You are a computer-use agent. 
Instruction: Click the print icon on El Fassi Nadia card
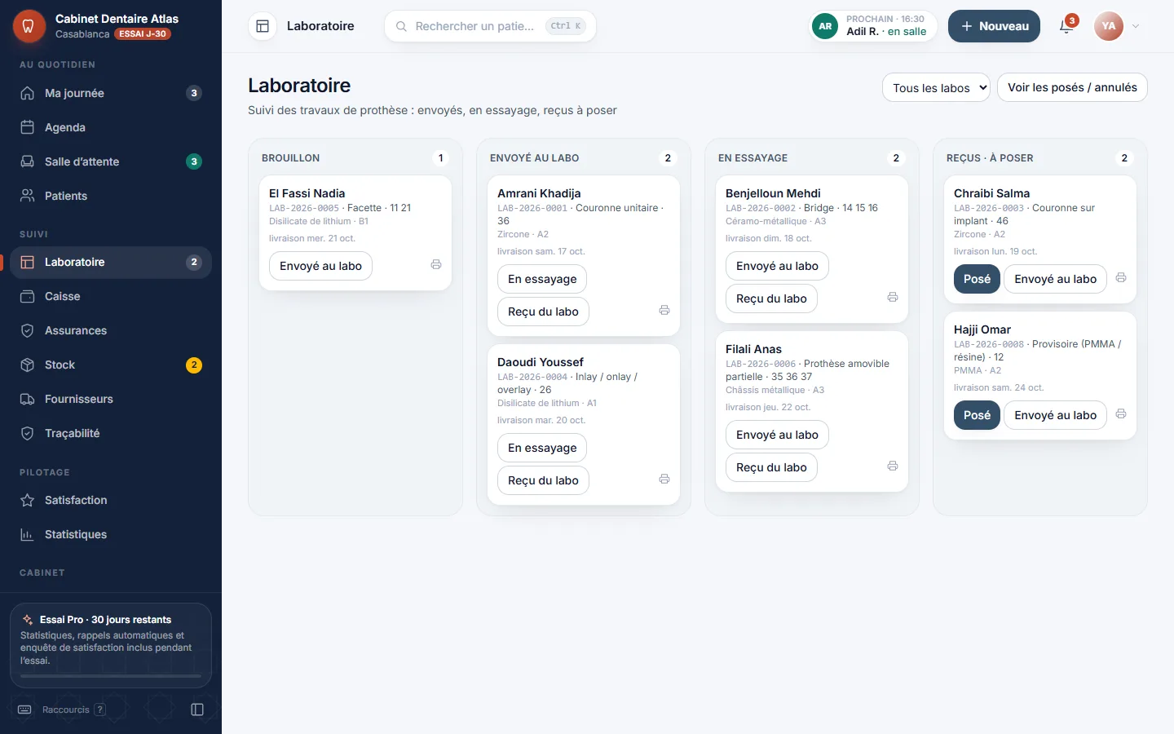click(x=436, y=265)
